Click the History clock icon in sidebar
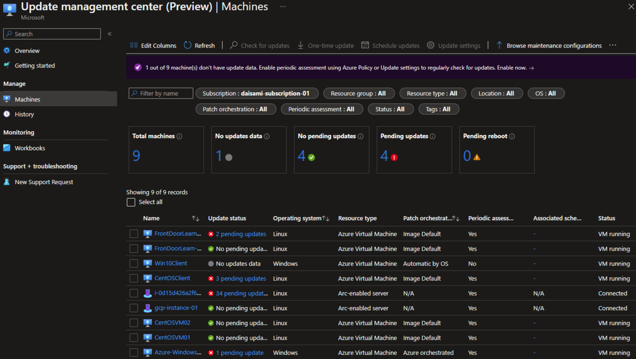 [7, 114]
